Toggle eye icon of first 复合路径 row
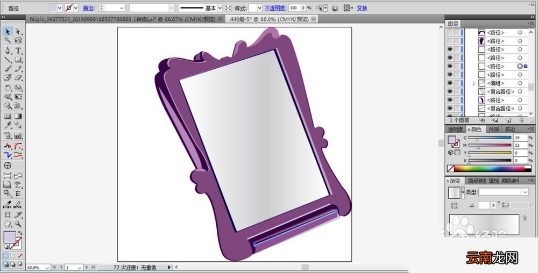The image size is (538, 273). tap(450, 91)
